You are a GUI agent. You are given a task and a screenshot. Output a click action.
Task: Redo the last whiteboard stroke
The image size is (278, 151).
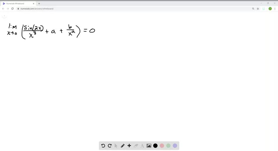110,146
